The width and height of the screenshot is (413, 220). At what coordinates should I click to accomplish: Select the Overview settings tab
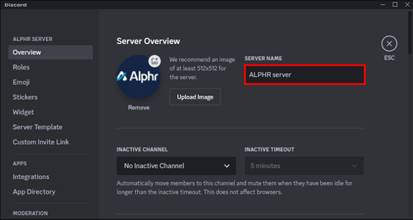click(x=50, y=53)
